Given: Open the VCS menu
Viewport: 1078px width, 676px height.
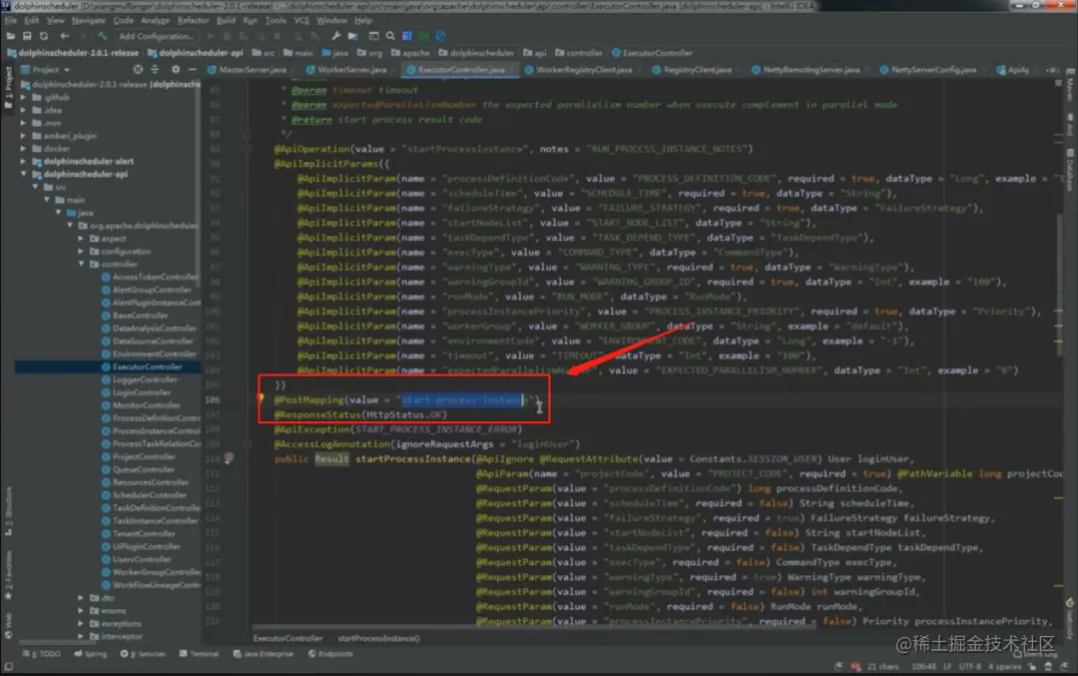Looking at the screenshot, I should click(x=301, y=21).
